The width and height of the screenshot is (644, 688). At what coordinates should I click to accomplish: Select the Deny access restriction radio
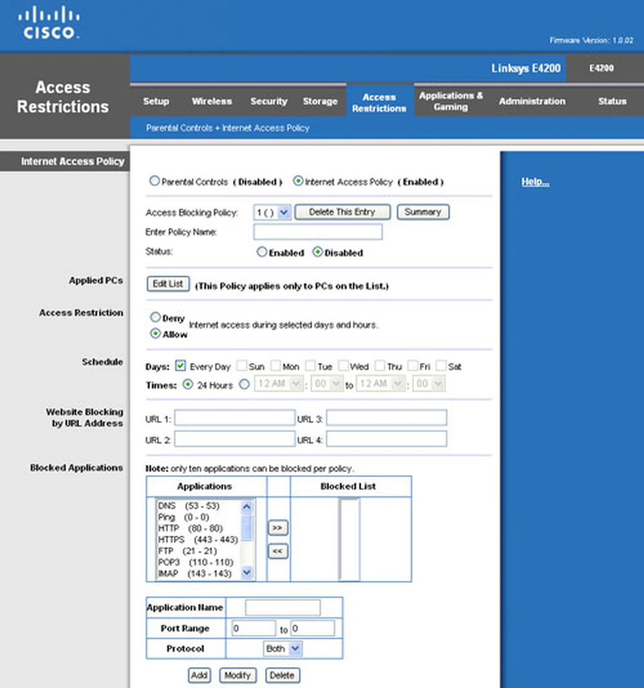tap(155, 317)
